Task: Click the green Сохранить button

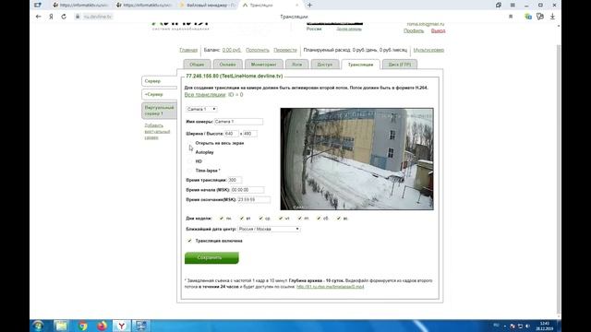Action: [211, 258]
